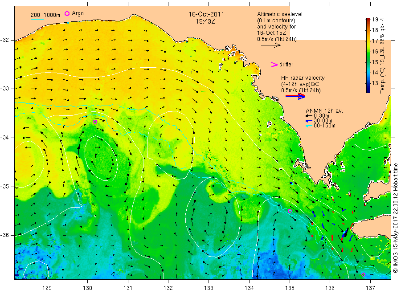This screenshot has height=294, width=401.
Task: Click the temperature color bar
Action: coord(368,55)
